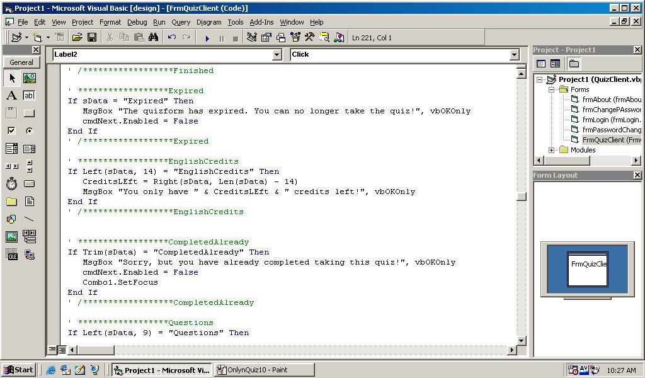The width and height of the screenshot is (645, 378).
Task: Launch Internet Explorer from quick launch
Action: pos(50,370)
